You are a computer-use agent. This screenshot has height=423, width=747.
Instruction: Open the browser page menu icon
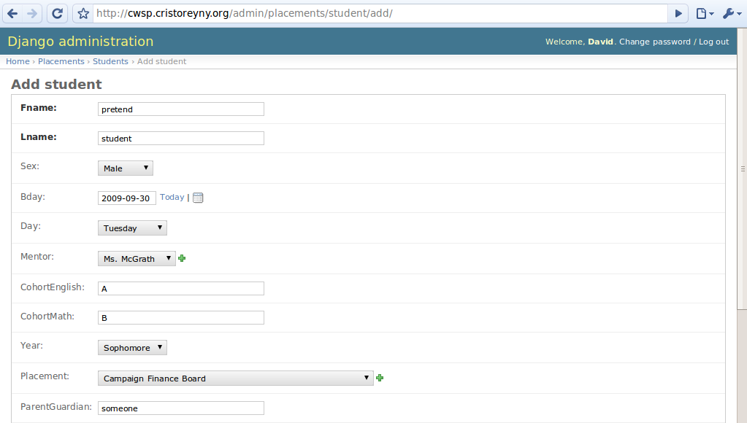704,13
